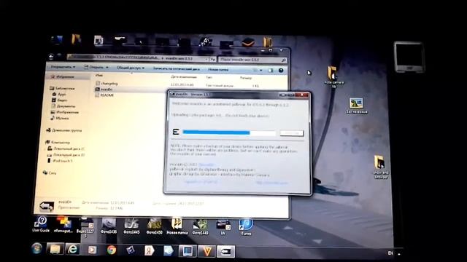The height and width of the screenshot is (262, 467).
Task: Sort by the Имя column header
Action: click(x=99, y=76)
